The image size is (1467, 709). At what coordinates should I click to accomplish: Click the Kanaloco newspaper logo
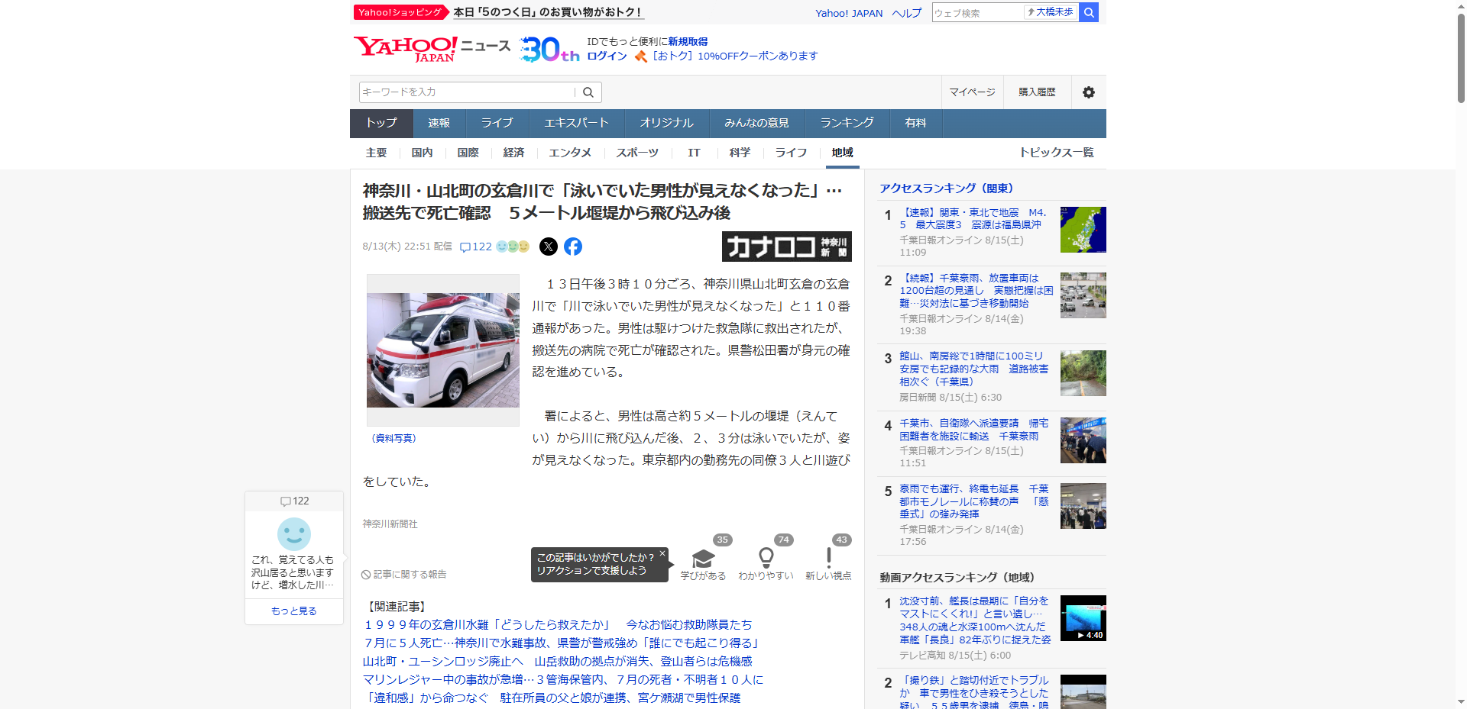[x=786, y=247]
